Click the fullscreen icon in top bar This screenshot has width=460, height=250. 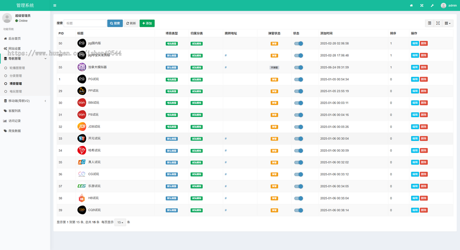(x=422, y=5)
